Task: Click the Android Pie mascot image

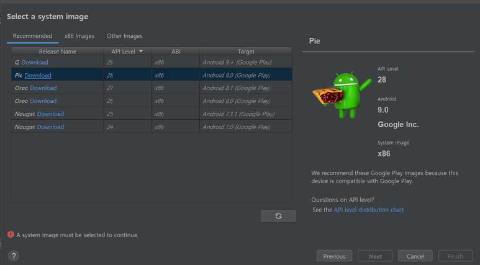Action: point(342,95)
